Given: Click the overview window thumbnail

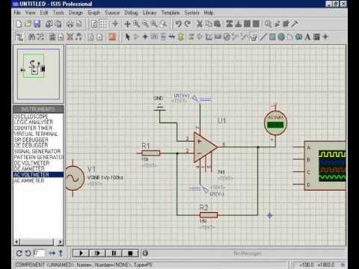Looking at the screenshot, I should coord(38,74).
